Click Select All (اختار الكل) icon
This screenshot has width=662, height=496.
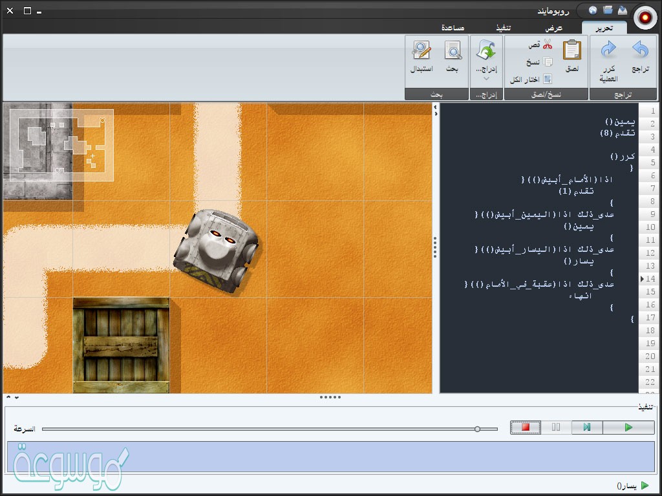tap(548, 79)
